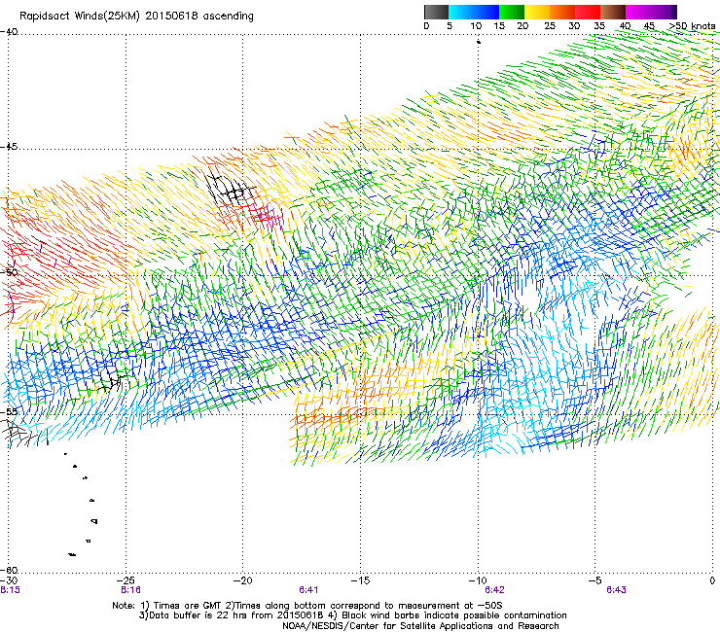Click the '-50' latitude axis label on left edge

9,272
